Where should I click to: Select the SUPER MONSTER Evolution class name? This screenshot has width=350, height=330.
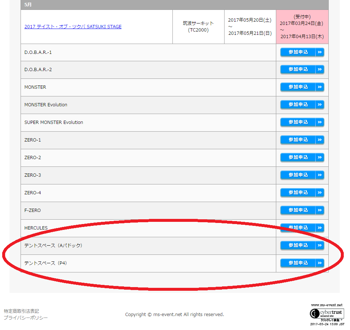pyautogui.click(x=54, y=122)
